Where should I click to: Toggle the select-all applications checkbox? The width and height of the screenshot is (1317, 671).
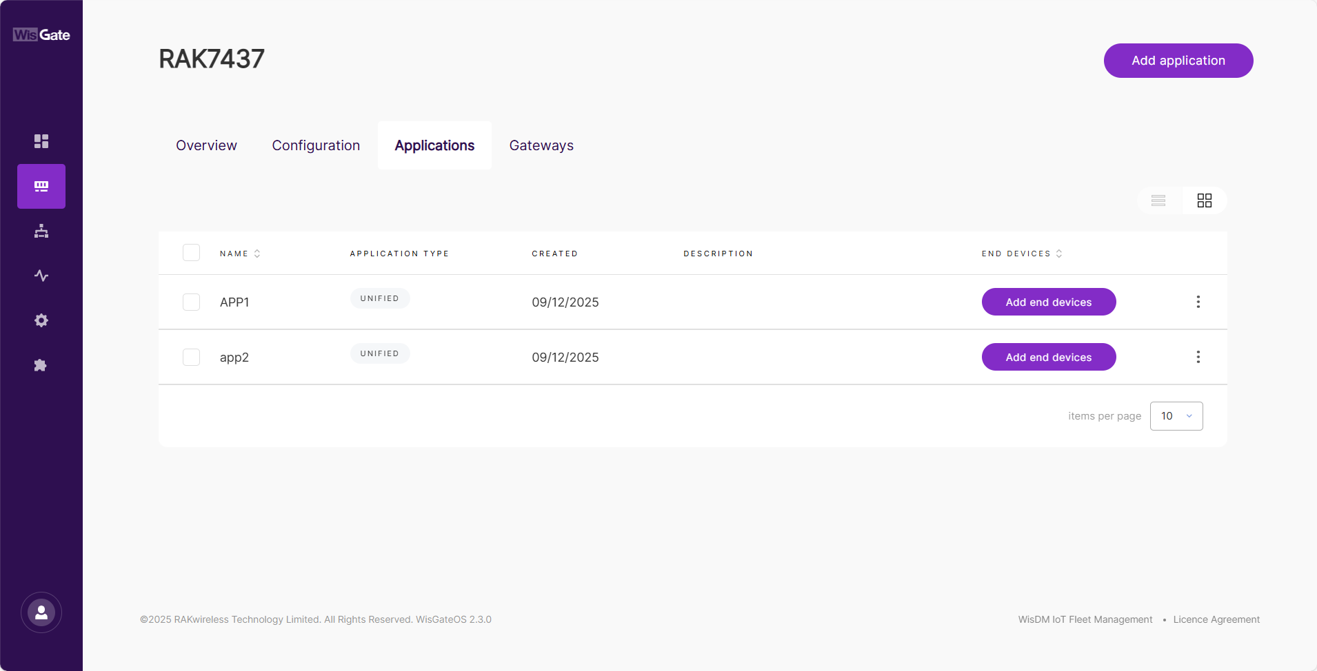click(x=191, y=253)
